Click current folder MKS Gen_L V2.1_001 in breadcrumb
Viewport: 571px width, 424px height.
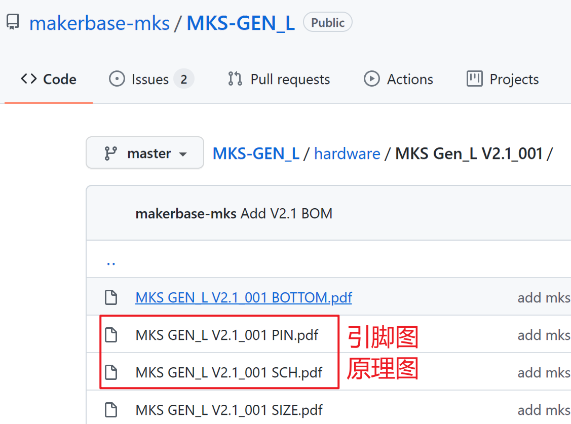click(x=469, y=153)
